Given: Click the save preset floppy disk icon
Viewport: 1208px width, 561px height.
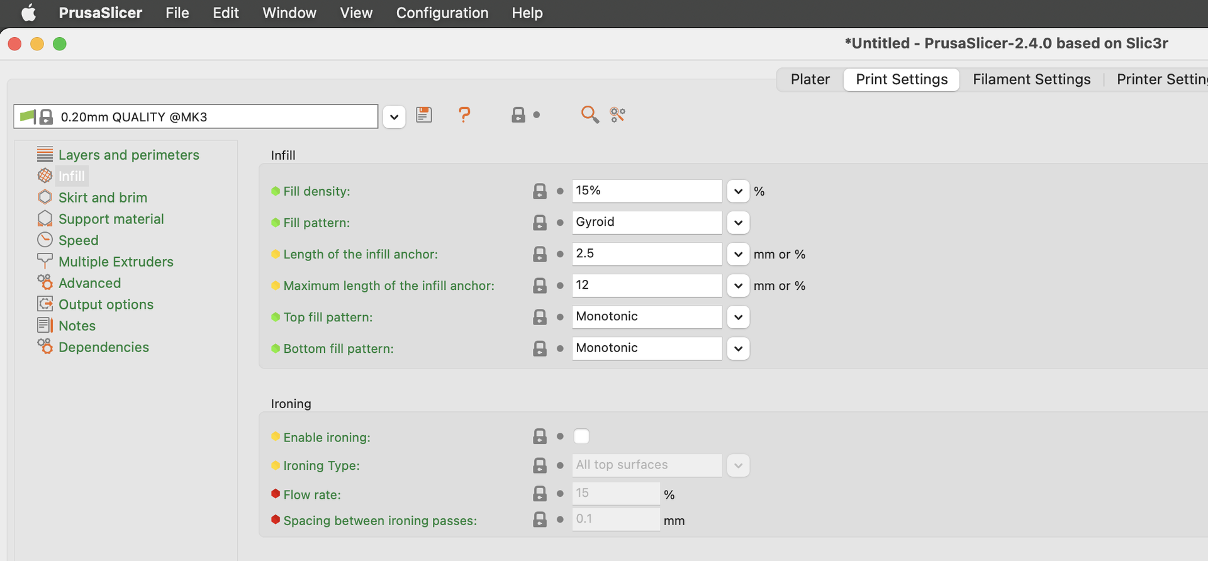Looking at the screenshot, I should point(424,114).
